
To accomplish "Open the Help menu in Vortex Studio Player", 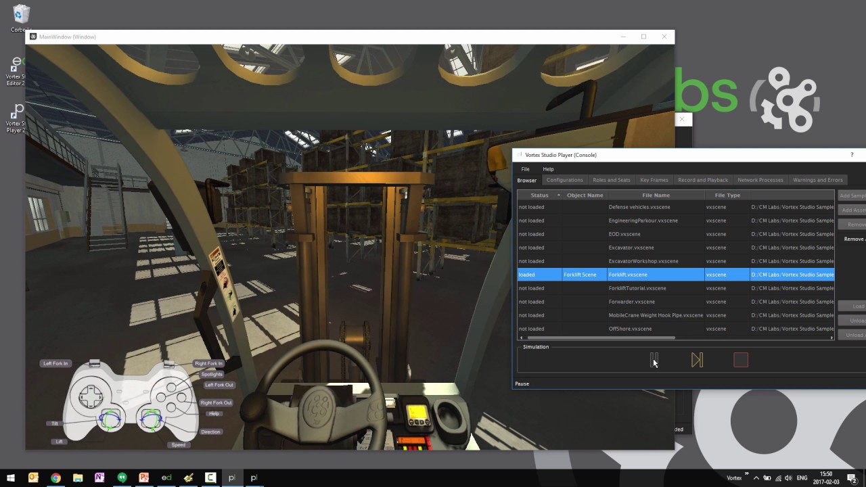I will point(548,169).
